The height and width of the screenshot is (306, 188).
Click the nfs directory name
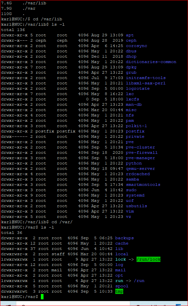tap(130, 115)
